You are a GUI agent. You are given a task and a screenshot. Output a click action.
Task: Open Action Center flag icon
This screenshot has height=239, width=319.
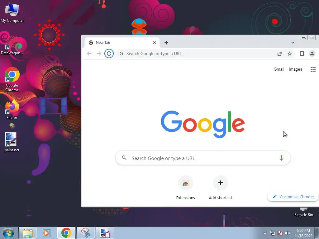[x=280, y=233]
